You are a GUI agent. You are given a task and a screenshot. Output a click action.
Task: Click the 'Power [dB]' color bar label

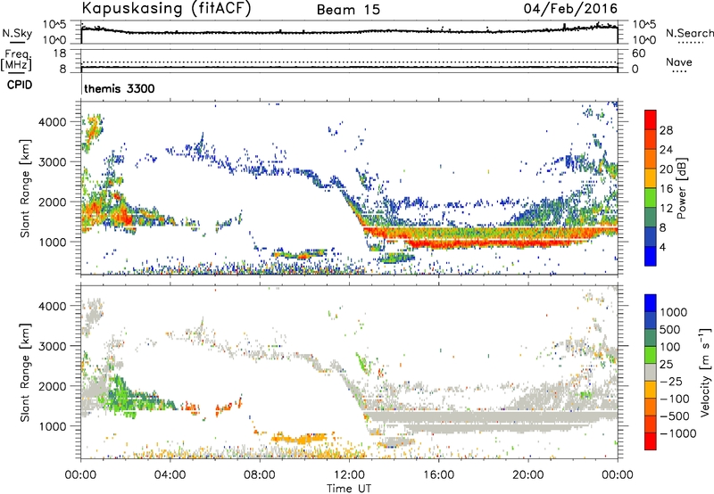(x=681, y=188)
